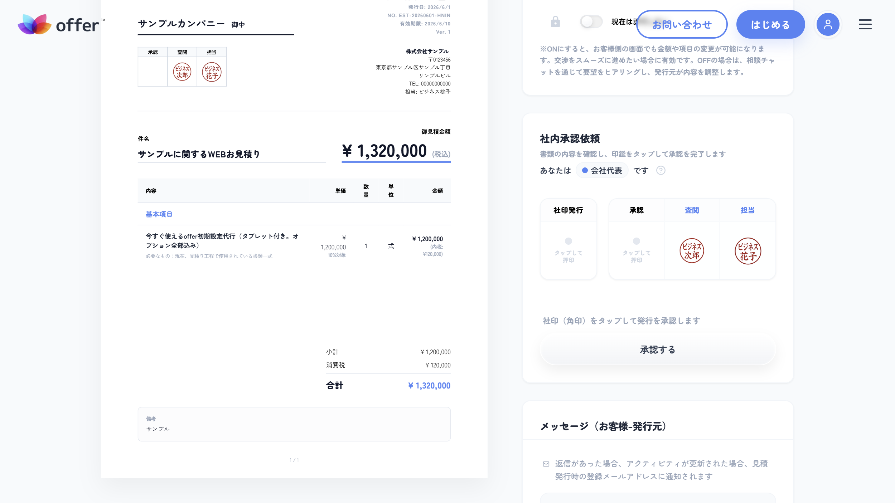The height and width of the screenshot is (503, 895).
Task: Click the 合計 total ¥ 1,320,000
Action: (x=429, y=386)
